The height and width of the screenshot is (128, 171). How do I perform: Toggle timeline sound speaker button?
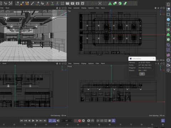point(58,121)
